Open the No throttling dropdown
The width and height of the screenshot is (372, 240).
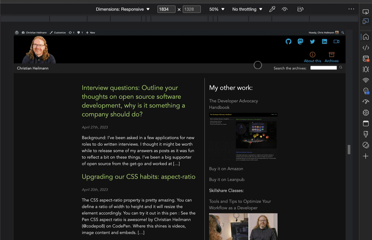pos(247,9)
